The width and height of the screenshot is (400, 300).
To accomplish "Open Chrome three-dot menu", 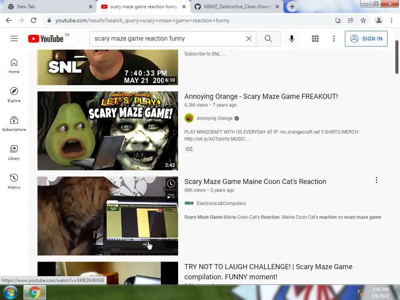I will tap(391, 20).
